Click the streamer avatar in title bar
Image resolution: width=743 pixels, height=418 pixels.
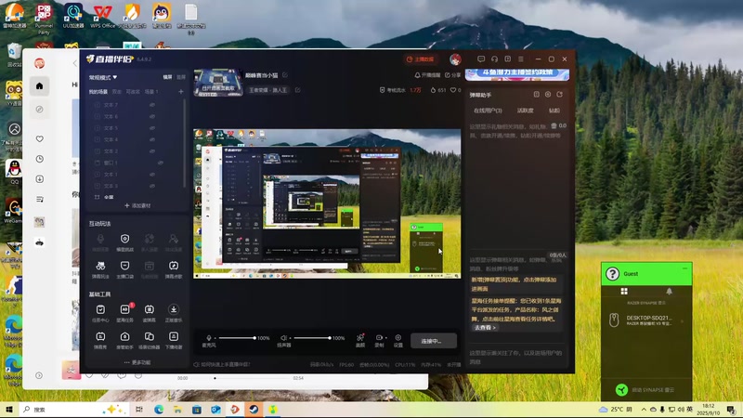click(x=455, y=59)
